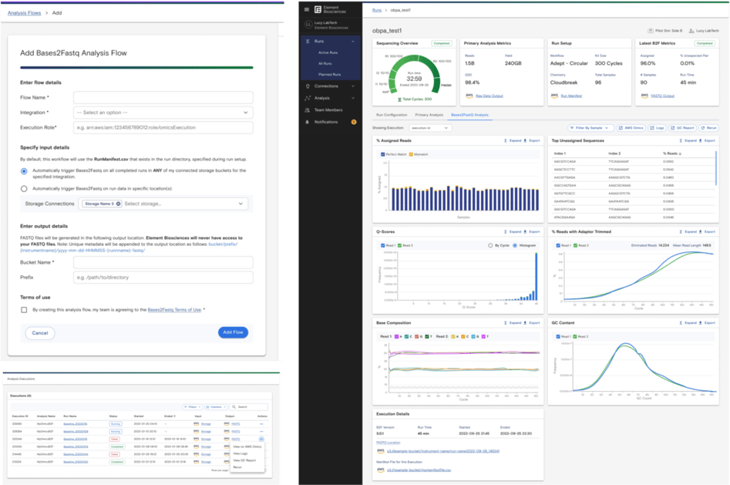The height and width of the screenshot is (485, 730).
Task: Click the Rerun button with refresh icon
Action: point(708,127)
